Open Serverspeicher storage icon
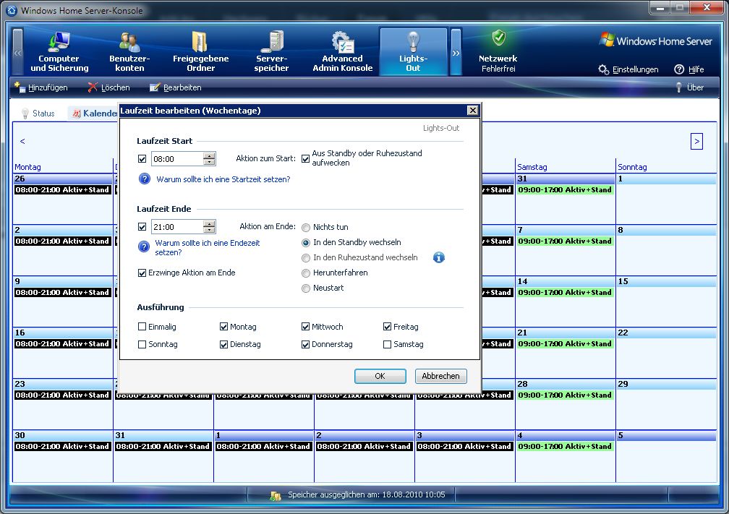The width and height of the screenshot is (729, 514). click(x=271, y=52)
